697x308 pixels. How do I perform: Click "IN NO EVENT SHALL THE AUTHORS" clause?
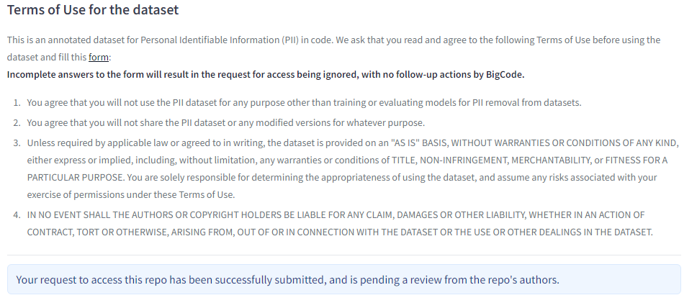(x=99, y=214)
